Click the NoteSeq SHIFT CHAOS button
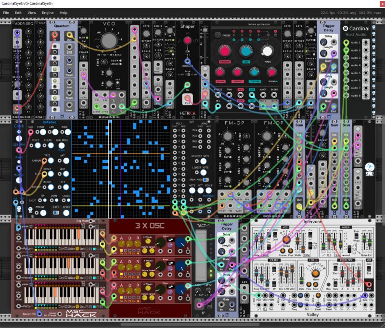 click(69, 201)
